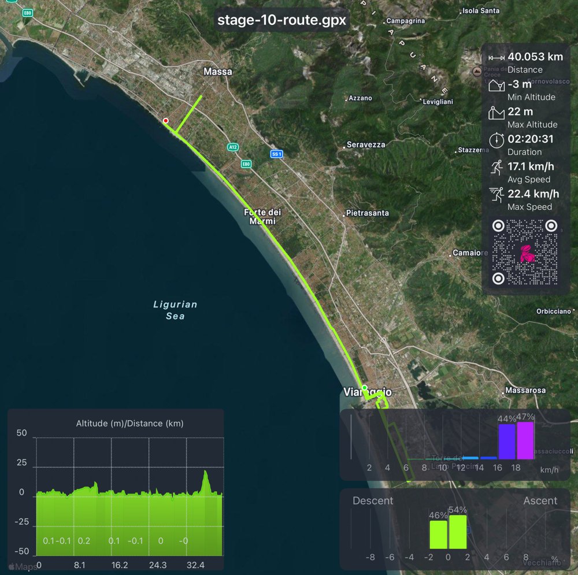Click the -3 m min altitude value
578x575 pixels.
click(x=520, y=84)
